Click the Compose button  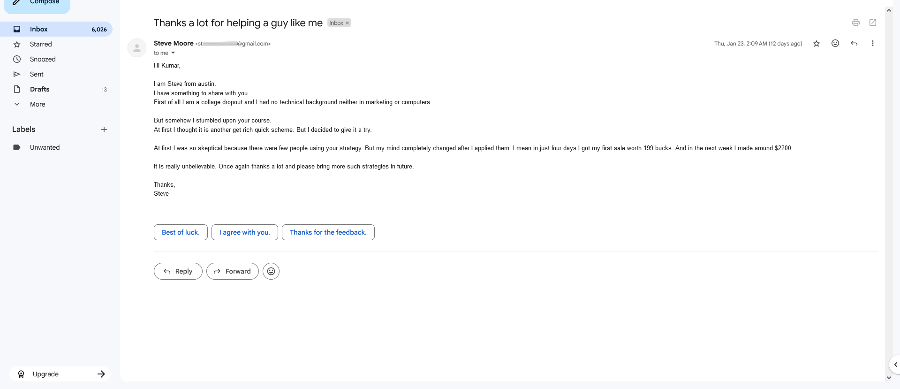[x=44, y=2]
